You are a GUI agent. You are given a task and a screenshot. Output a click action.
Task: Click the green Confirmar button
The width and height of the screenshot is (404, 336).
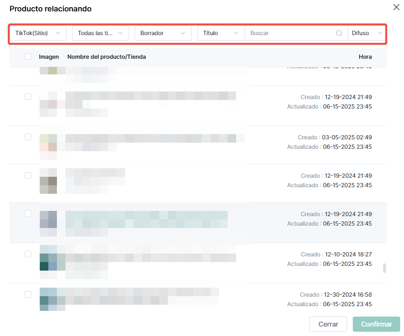pos(376,324)
